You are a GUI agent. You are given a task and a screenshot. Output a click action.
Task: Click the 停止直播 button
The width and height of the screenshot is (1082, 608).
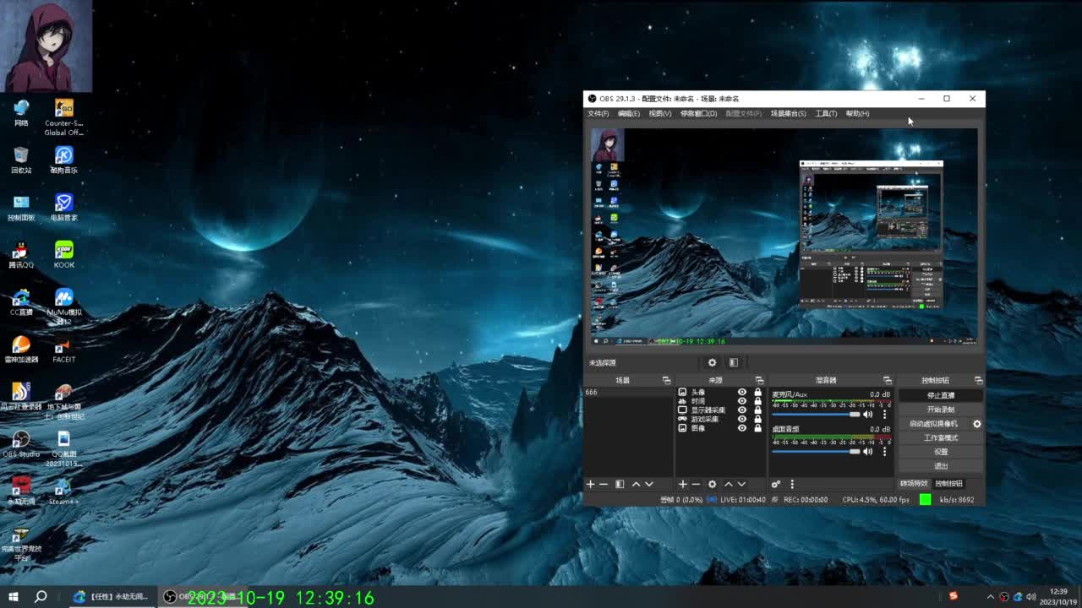pyautogui.click(x=941, y=395)
